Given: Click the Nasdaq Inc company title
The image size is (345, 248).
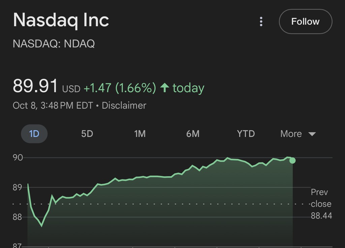Looking at the screenshot, I should tap(61, 20).
